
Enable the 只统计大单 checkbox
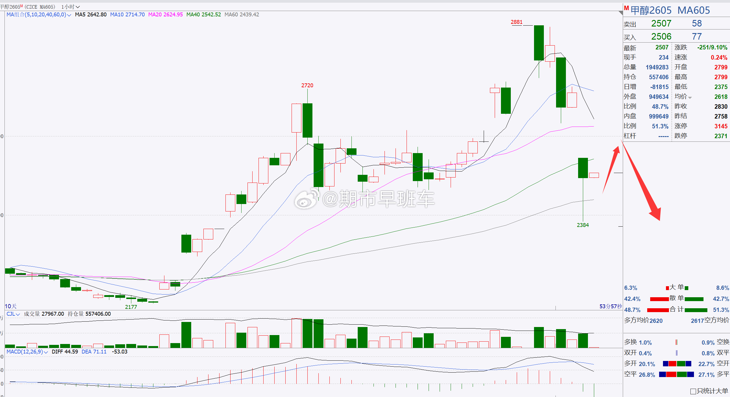[x=693, y=391]
